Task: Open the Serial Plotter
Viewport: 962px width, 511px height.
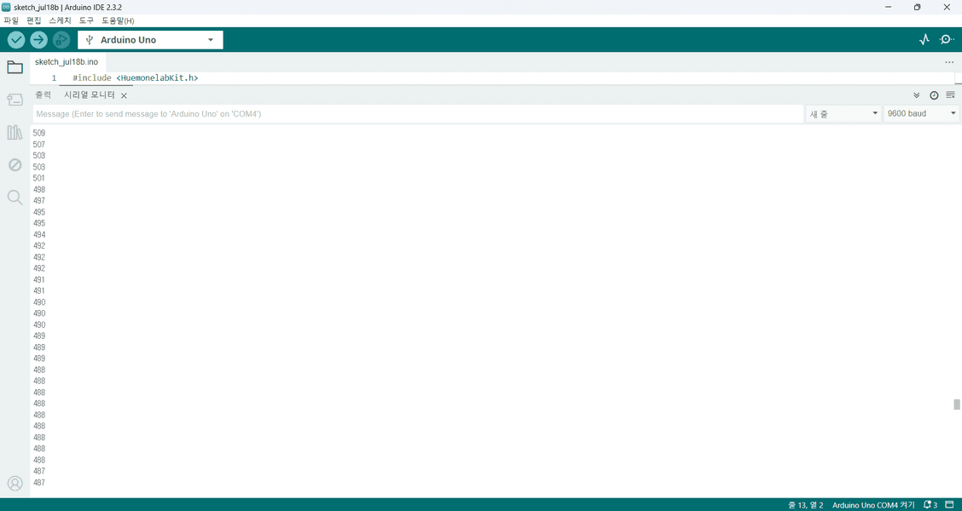Action: pos(924,40)
